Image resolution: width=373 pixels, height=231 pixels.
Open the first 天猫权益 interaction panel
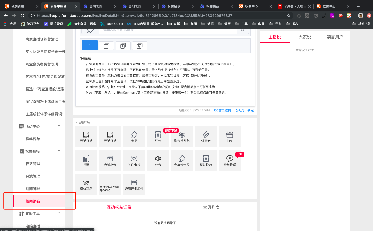(x=86, y=137)
